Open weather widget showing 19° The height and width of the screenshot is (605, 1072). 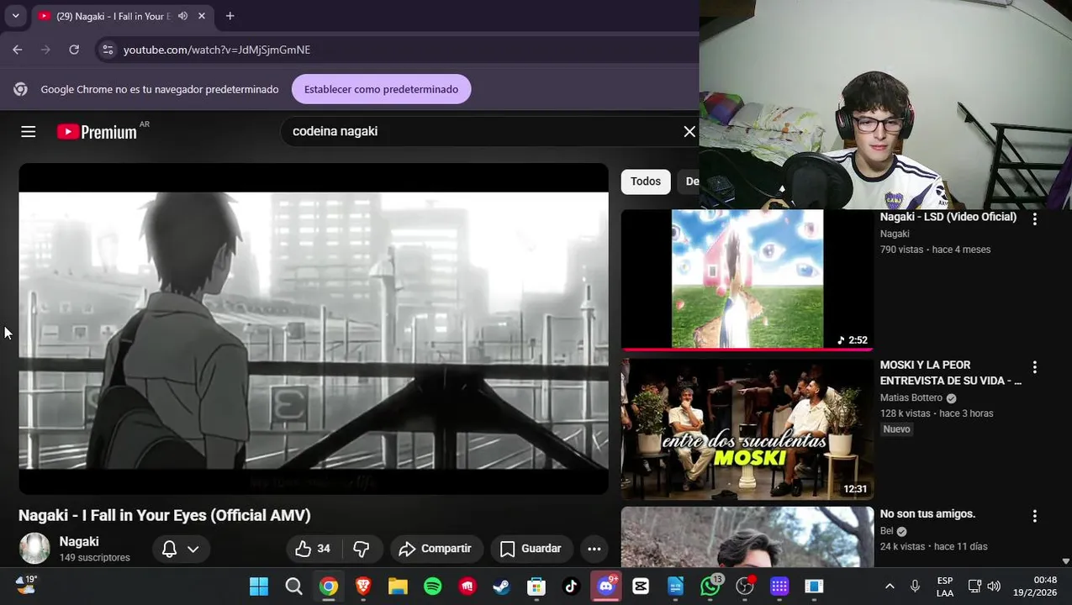(x=27, y=584)
